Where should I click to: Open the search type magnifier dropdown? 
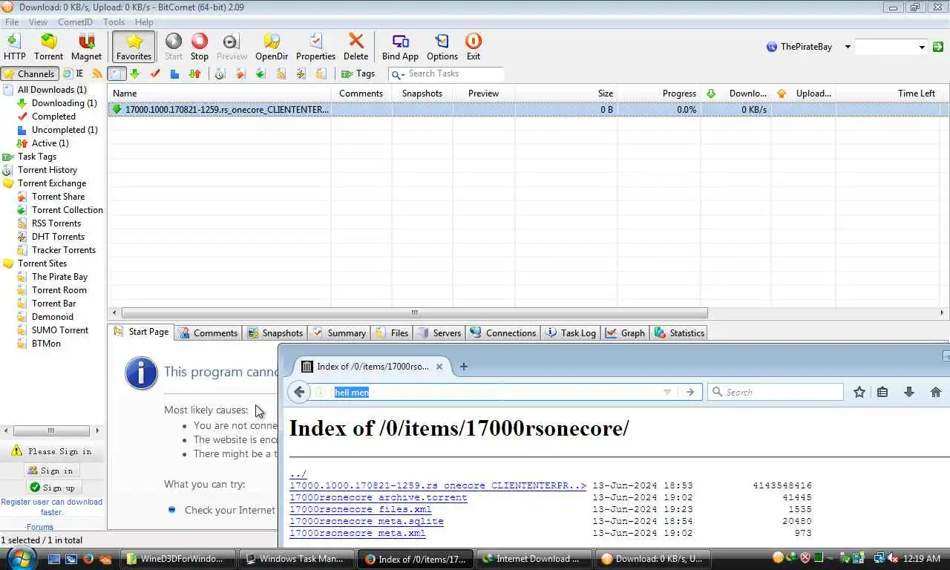[x=397, y=74]
